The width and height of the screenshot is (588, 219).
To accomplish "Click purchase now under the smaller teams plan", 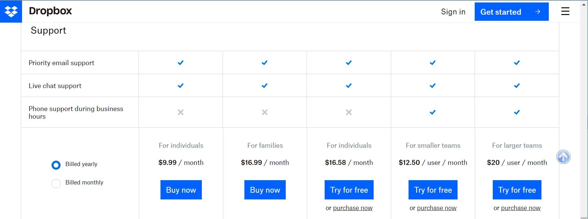I will coord(437,208).
